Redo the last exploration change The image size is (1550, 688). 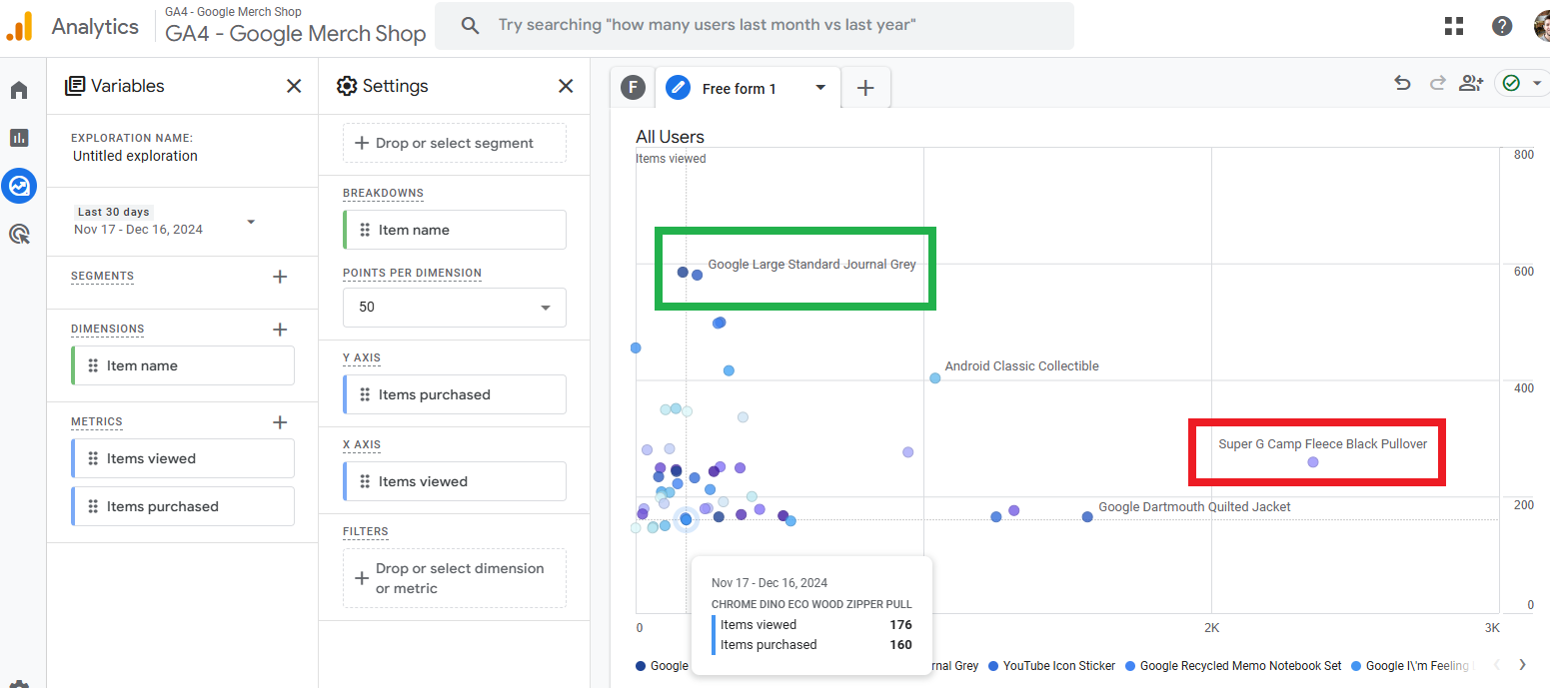[1437, 84]
